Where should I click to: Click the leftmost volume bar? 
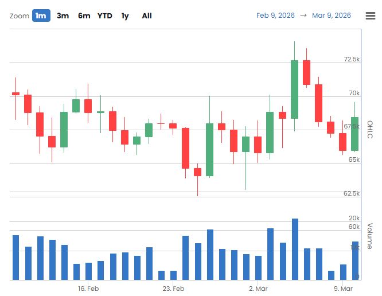[16, 258]
